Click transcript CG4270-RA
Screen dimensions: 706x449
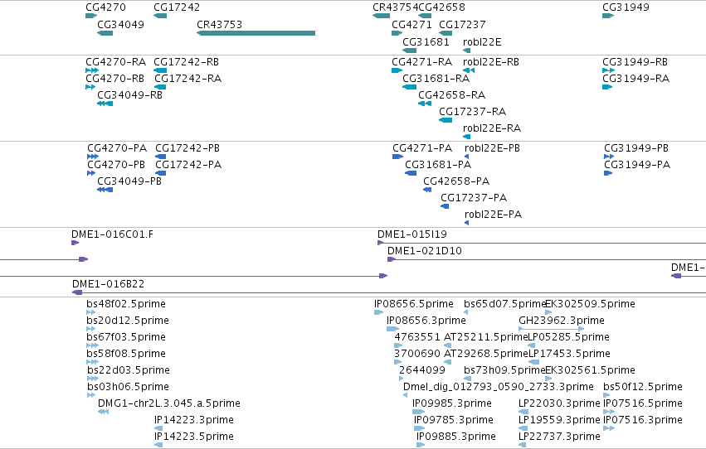tap(115, 61)
